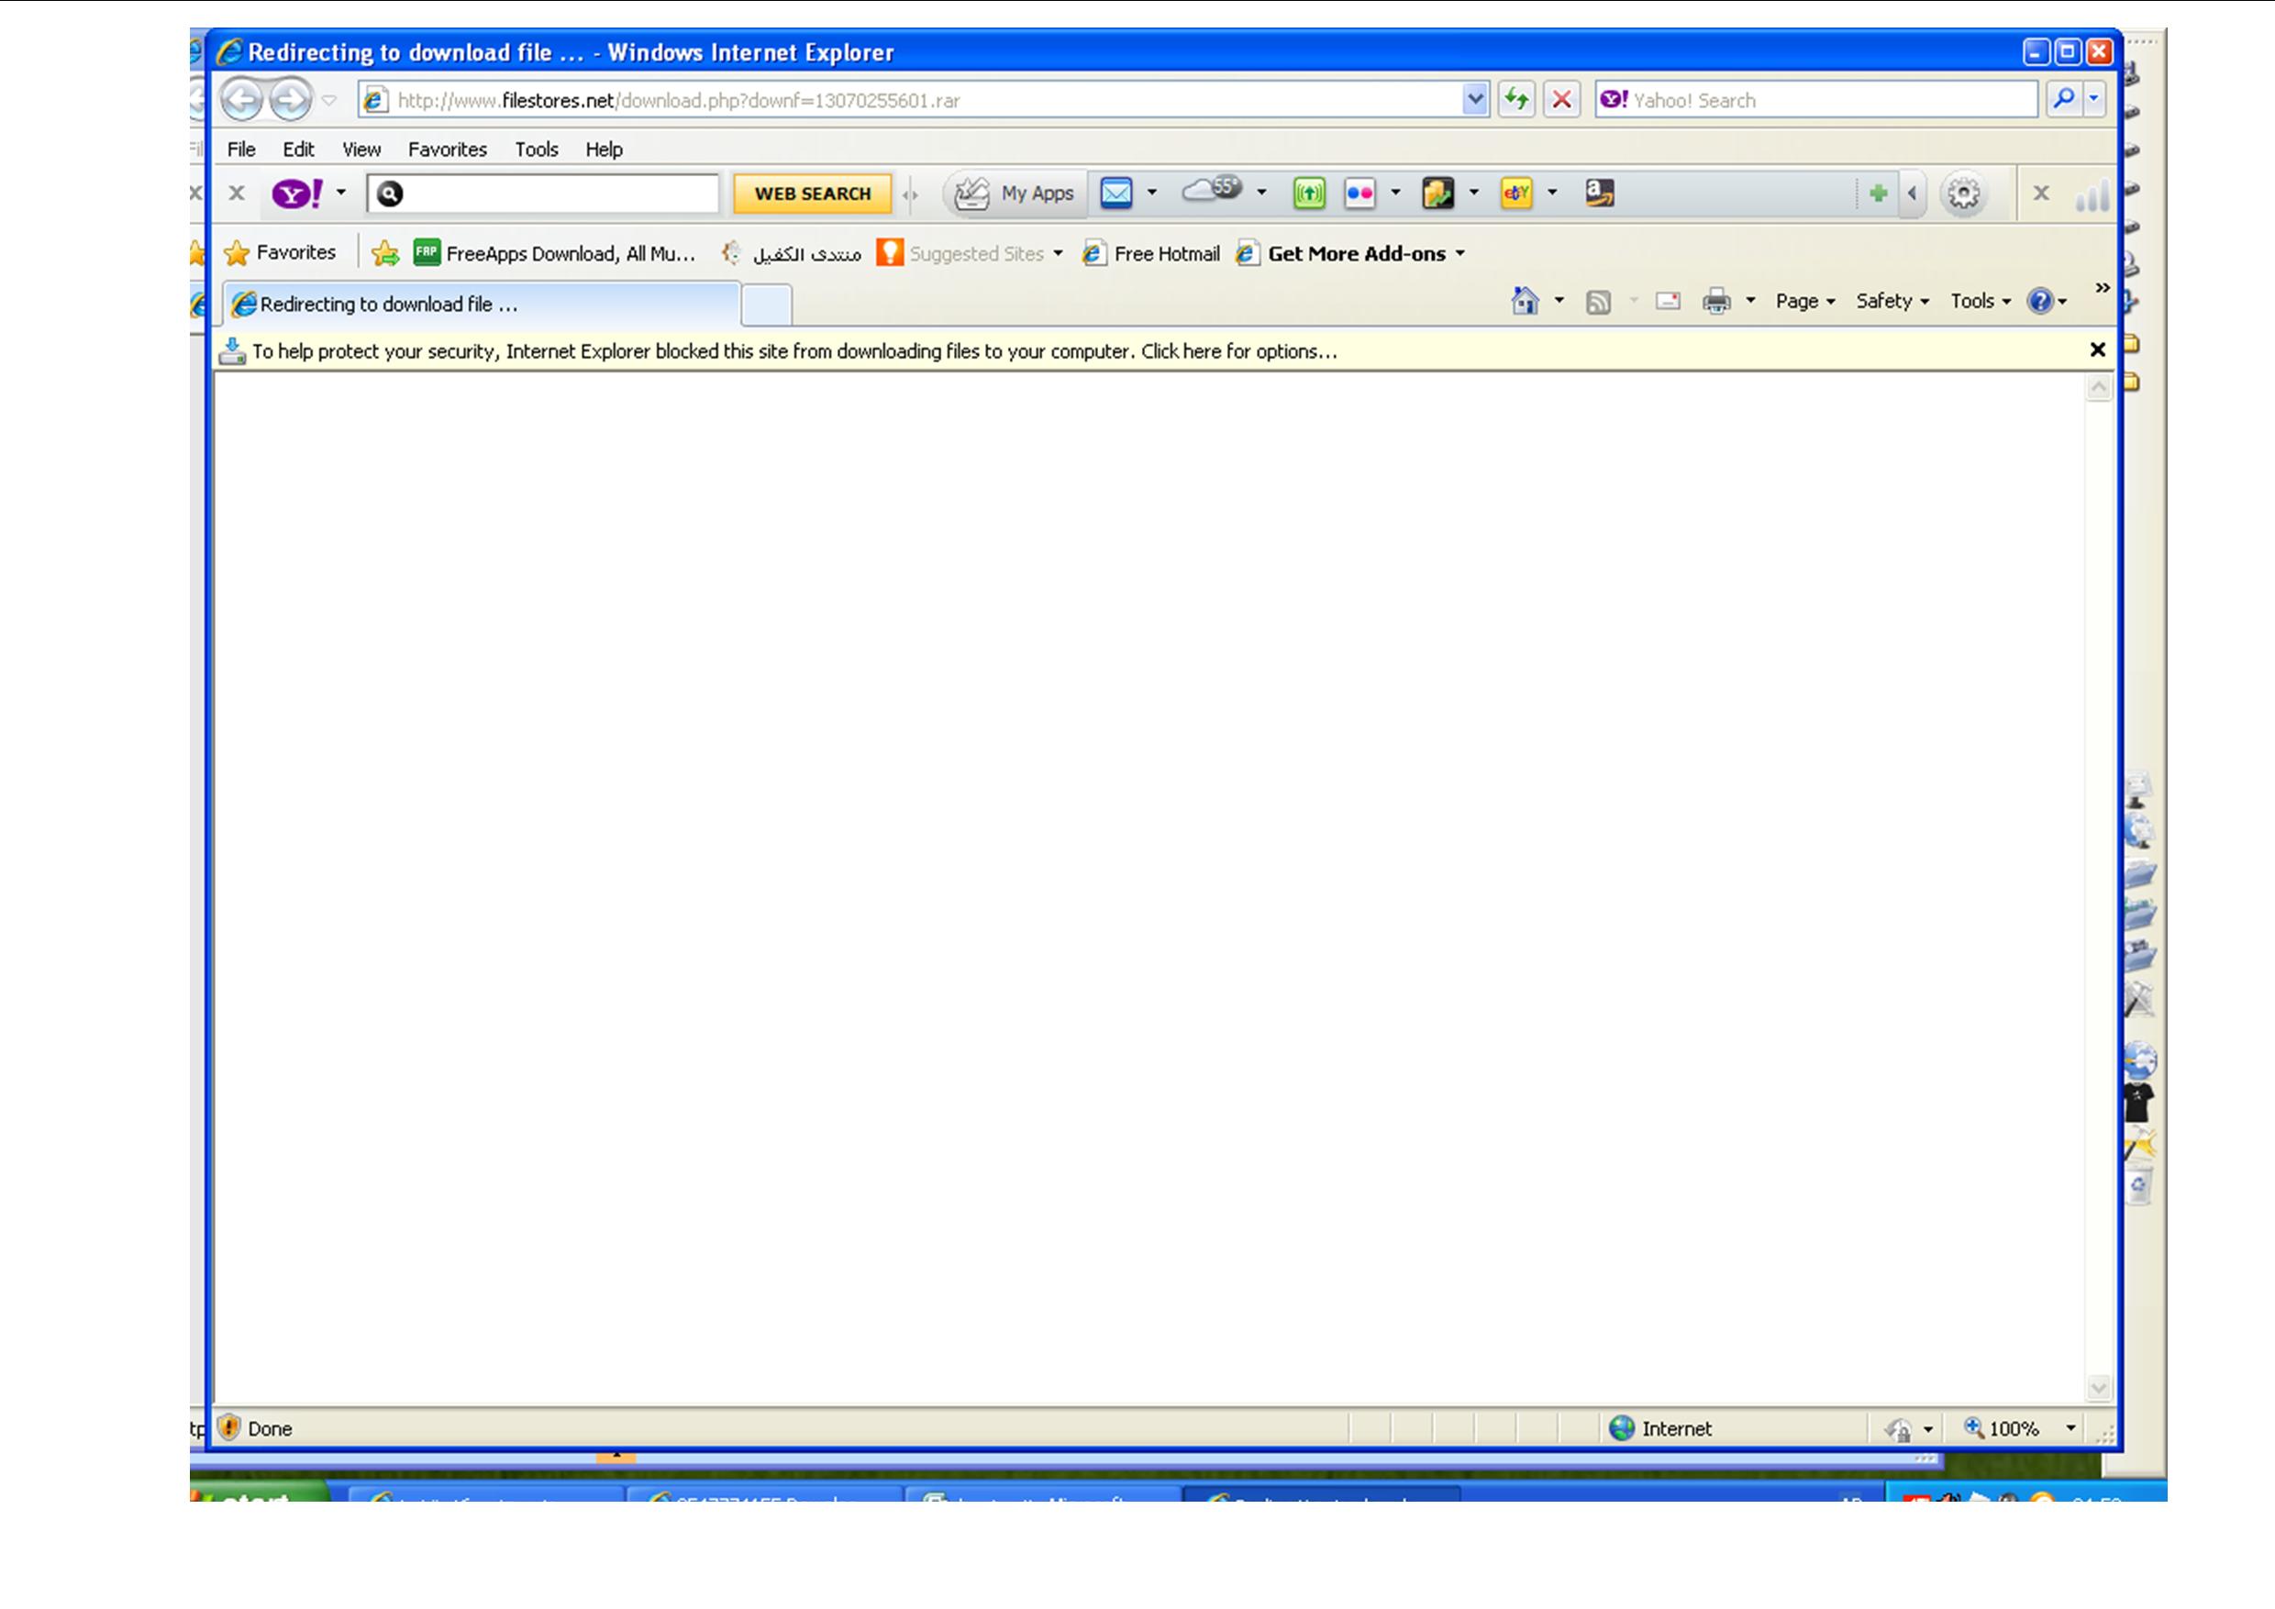The width and height of the screenshot is (2275, 1609).
Task: Click the Stop loading red X icon
Action: (1560, 100)
